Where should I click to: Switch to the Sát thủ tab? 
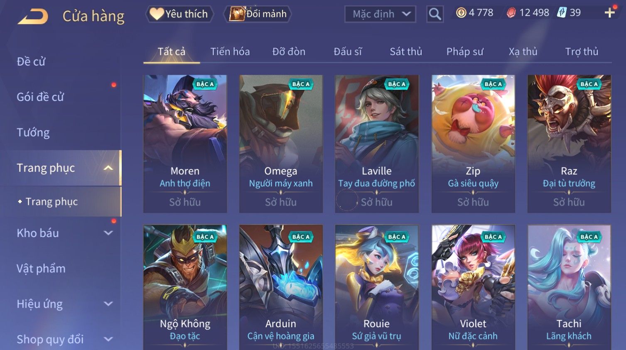(406, 51)
